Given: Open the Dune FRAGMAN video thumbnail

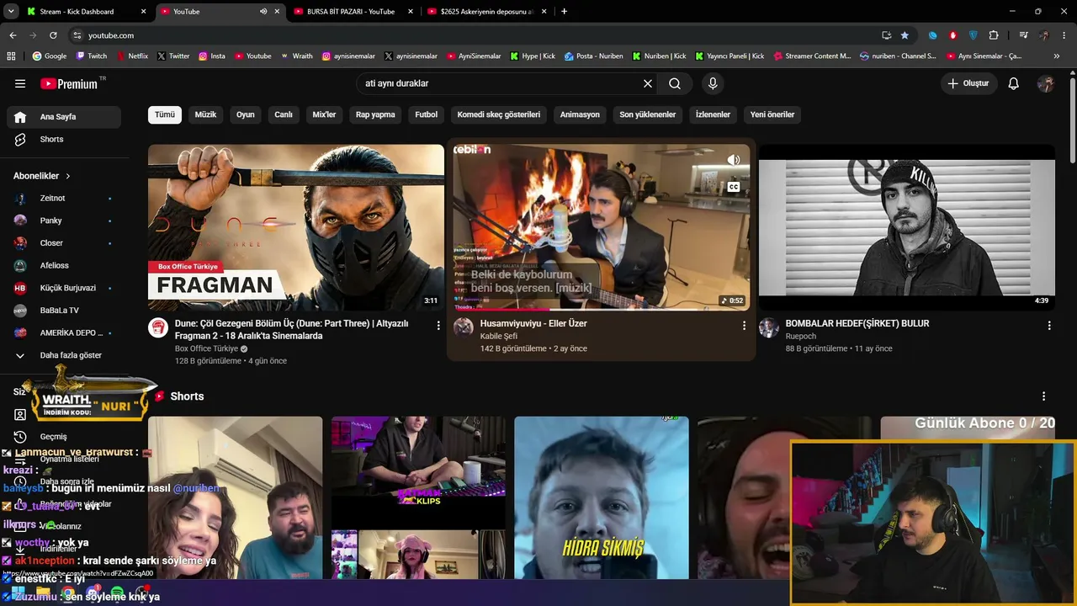Looking at the screenshot, I should click(296, 227).
